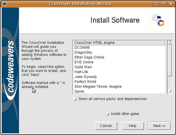Viewport: 176px width, 135px height.
Task: Check the Install other game option
Action: [108, 114]
